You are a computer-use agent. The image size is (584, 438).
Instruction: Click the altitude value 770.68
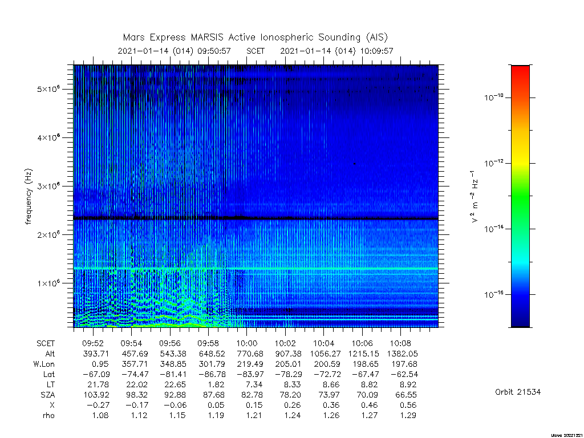(x=250, y=354)
